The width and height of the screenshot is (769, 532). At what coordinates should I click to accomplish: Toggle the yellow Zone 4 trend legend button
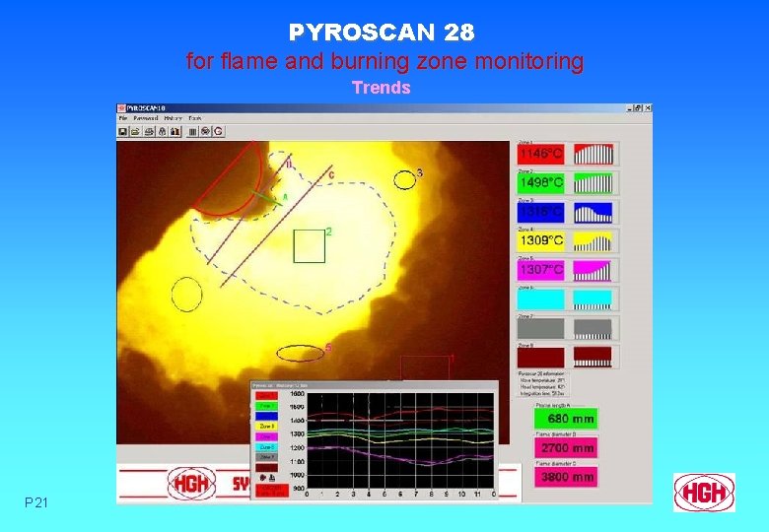click(267, 427)
